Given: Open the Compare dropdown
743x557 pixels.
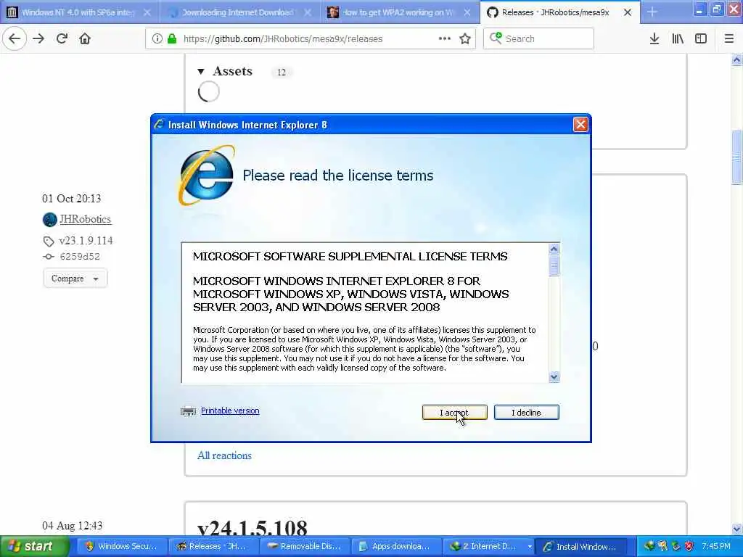Looking at the screenshot, I should point(75,278).
